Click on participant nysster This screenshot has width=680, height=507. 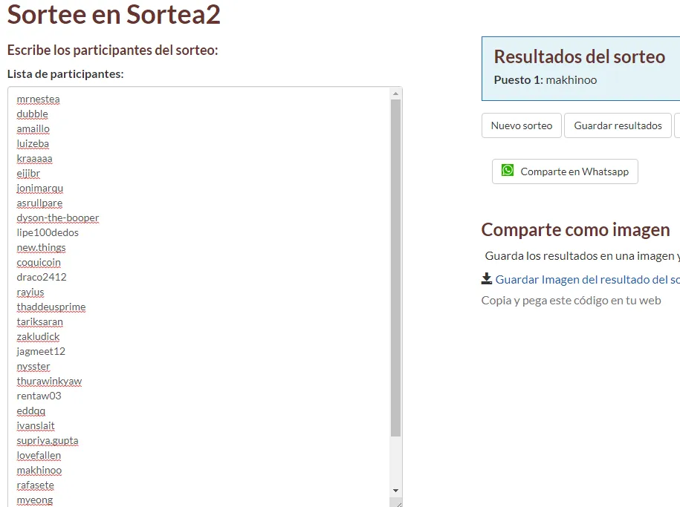(33, 366)
